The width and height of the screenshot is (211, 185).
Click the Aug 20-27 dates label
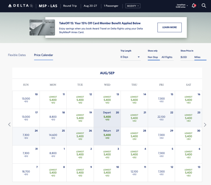pyautogui.click(x=90, y=6)
